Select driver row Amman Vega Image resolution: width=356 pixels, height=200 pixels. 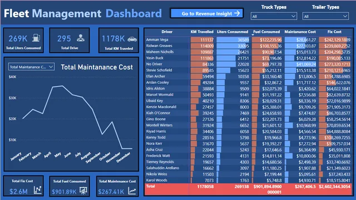248,39
